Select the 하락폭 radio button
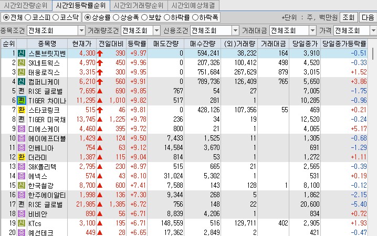 tap(195, 17)
